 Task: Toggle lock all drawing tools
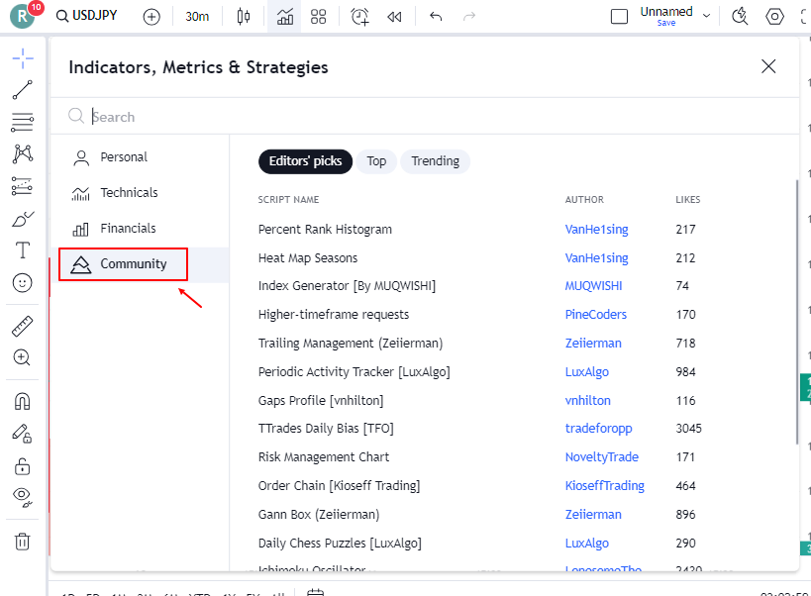pyautogui.click(x=22, y=465)
